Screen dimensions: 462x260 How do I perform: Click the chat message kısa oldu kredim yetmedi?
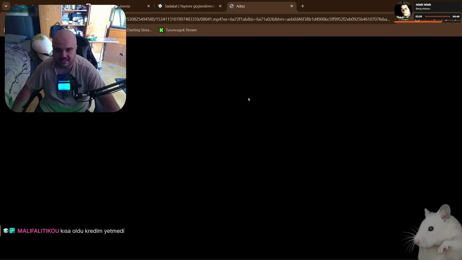point(92,231)
